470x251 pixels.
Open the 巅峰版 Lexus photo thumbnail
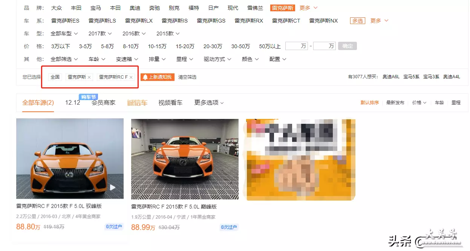point(185,159)
